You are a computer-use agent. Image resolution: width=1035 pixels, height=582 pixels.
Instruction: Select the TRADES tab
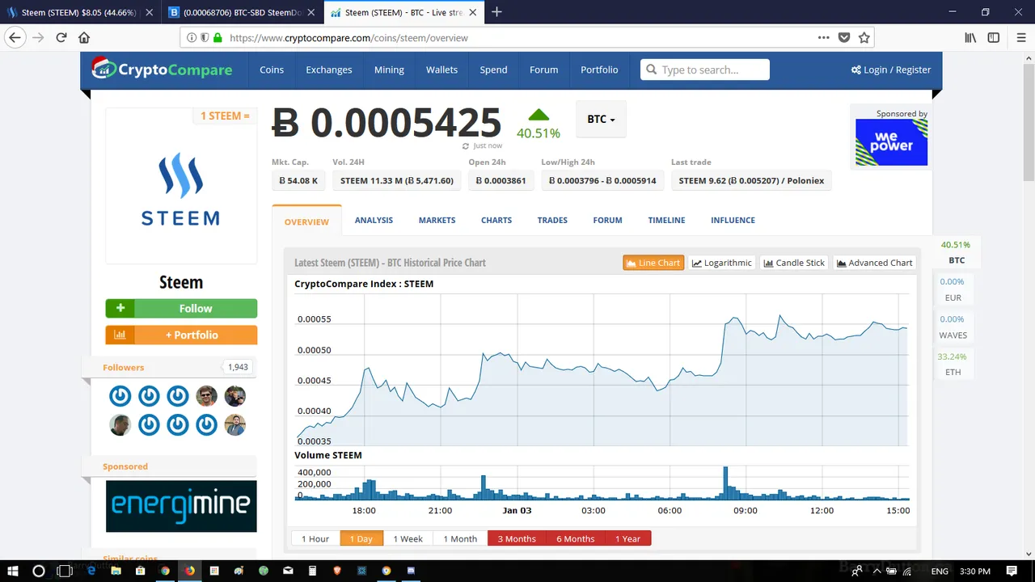pyautogui.click(x=552, y=220)
